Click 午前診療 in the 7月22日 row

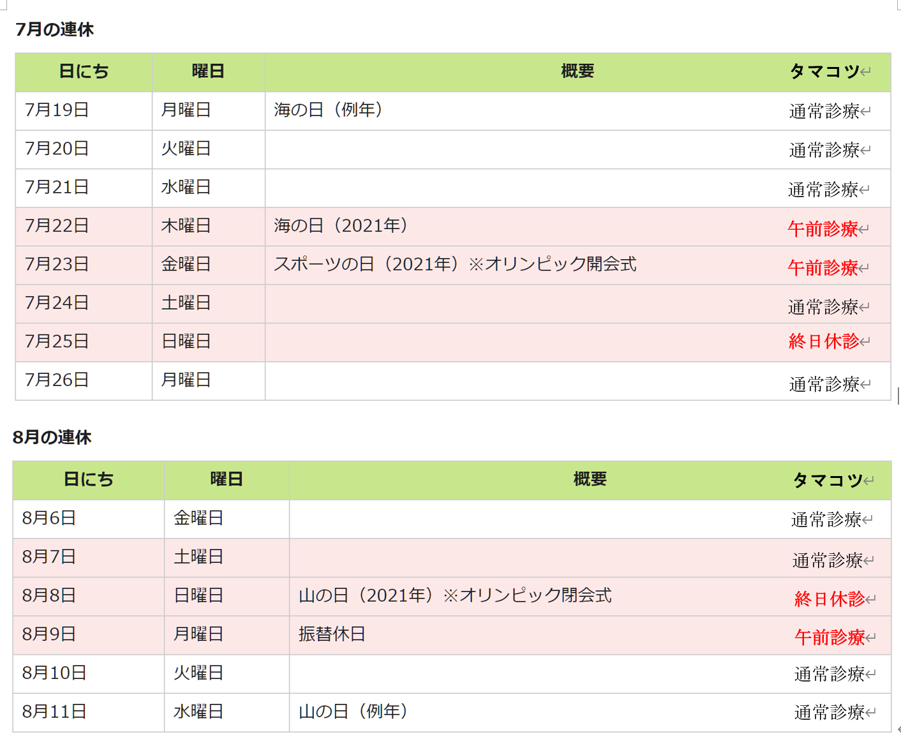823,228
